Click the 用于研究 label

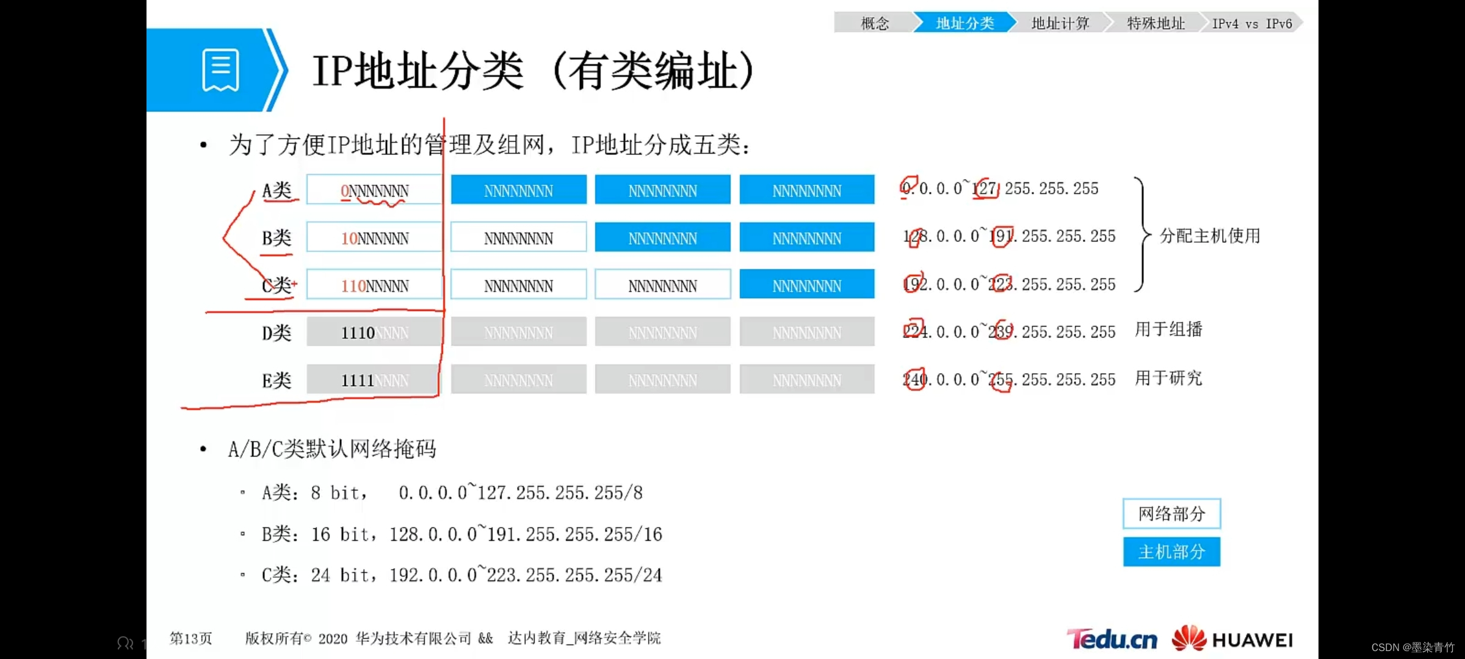(1168, 378)
